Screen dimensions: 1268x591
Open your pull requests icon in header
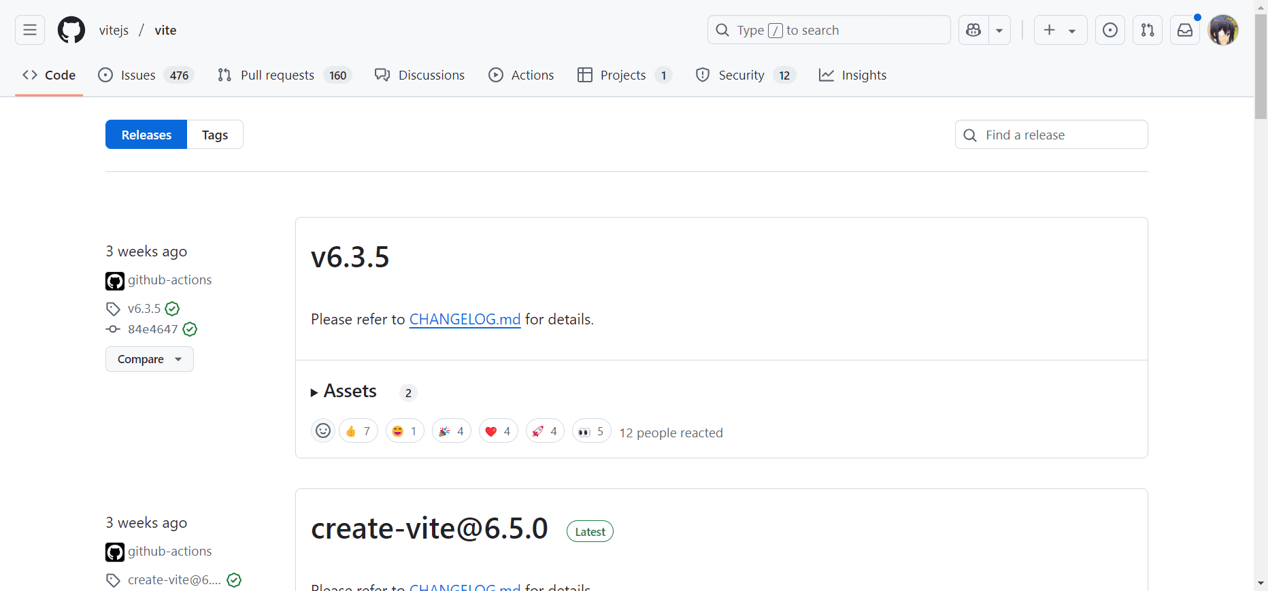tap(1148, 30)
